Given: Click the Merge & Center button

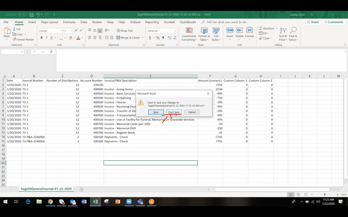Looking at the screenshot, I should click(x=128, y=38).
